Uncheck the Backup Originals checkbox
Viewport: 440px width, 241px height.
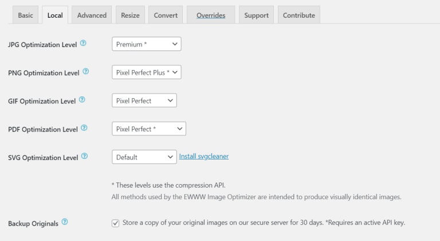[x=115, y=223]
